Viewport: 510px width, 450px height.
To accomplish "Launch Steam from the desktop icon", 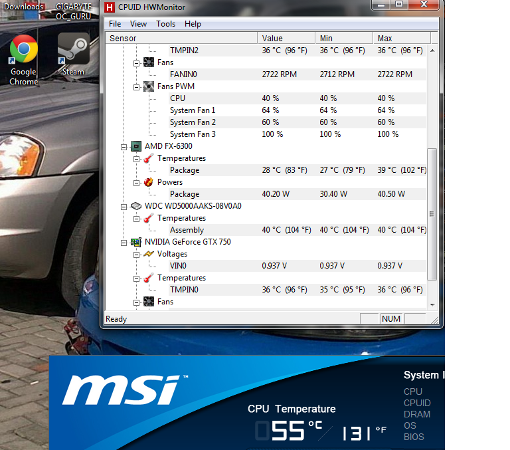I will coord(73,55).
